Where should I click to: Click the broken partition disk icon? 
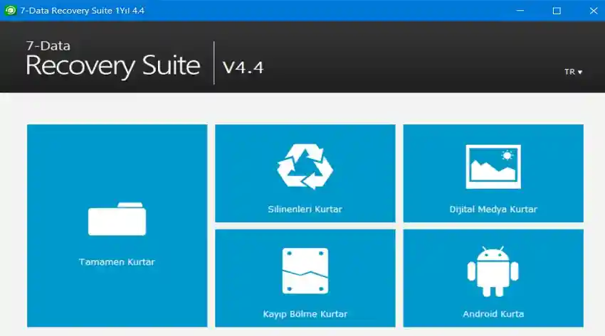(x=305, y=271)
